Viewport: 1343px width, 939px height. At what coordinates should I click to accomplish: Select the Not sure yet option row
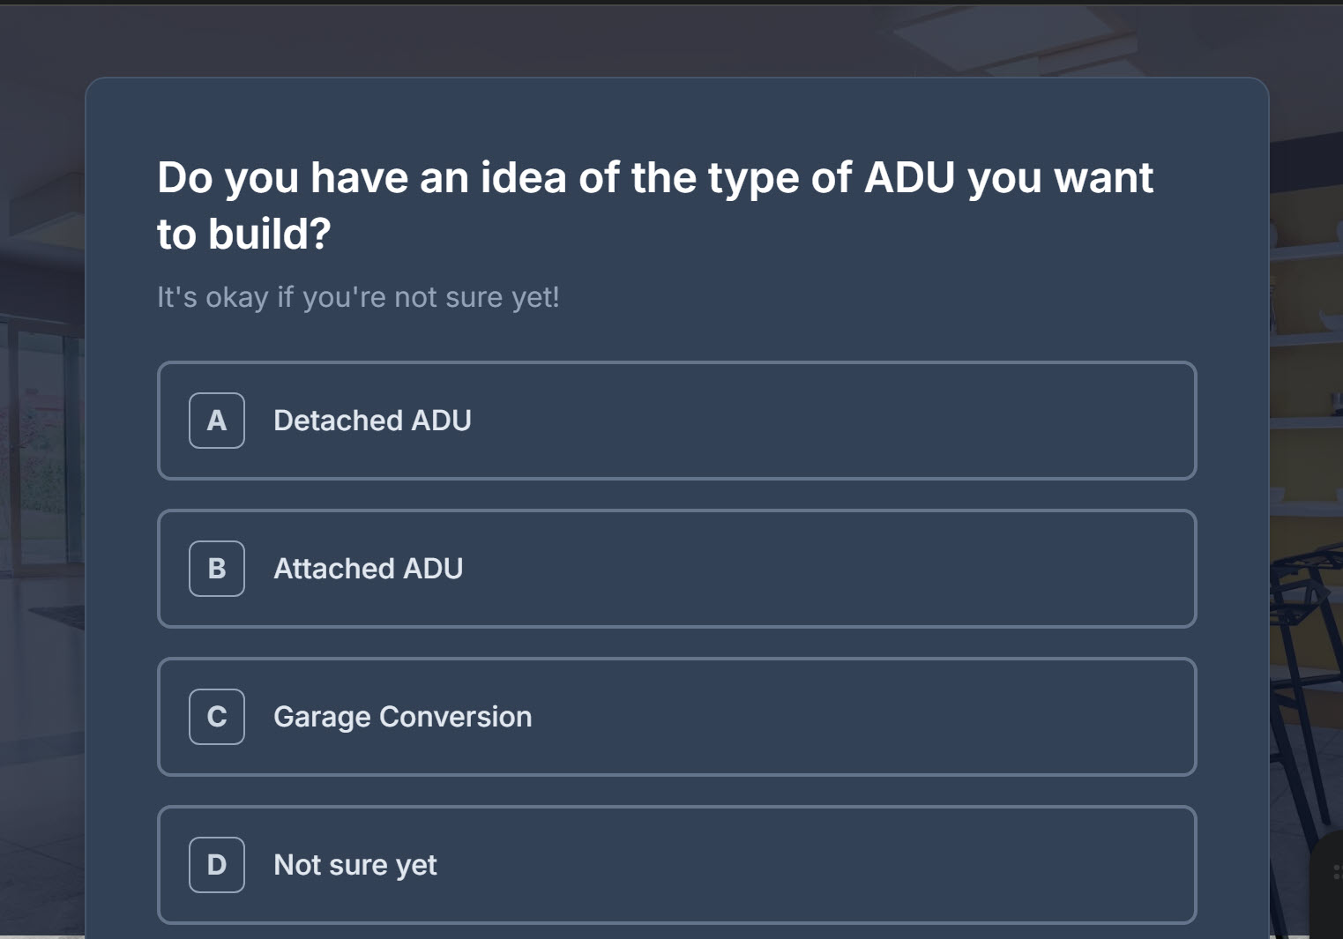(x=794, y=865)
